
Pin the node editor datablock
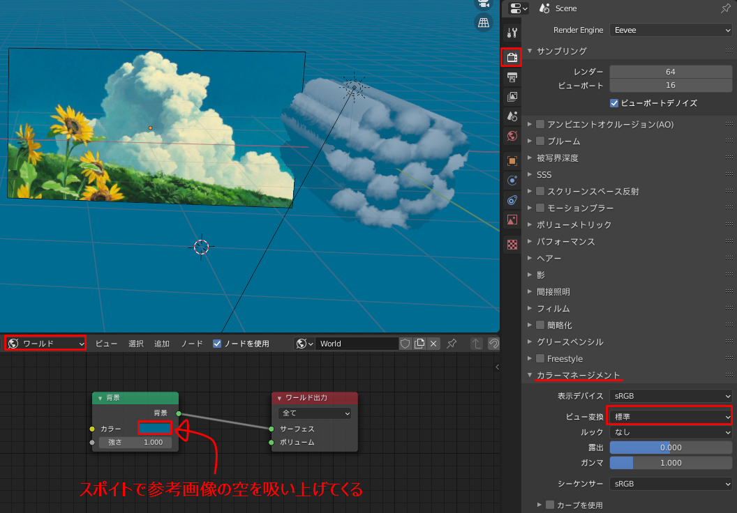coord(450,343)
